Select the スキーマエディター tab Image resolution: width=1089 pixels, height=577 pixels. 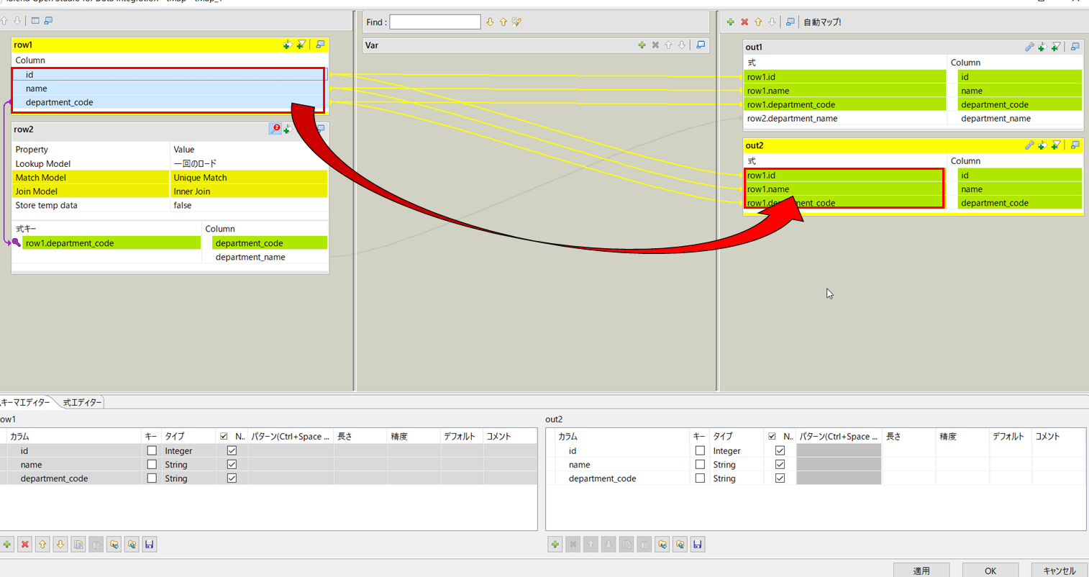tap(27, 402)
